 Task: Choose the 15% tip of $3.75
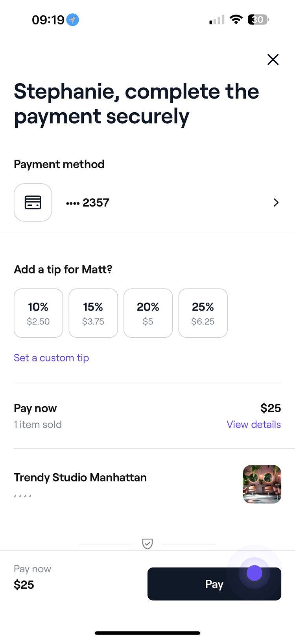[93, 313]
